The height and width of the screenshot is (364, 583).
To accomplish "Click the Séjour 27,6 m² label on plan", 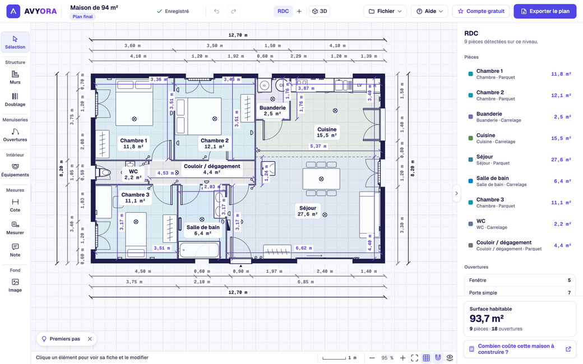I will pyautogui.click(x=308, y=211).
